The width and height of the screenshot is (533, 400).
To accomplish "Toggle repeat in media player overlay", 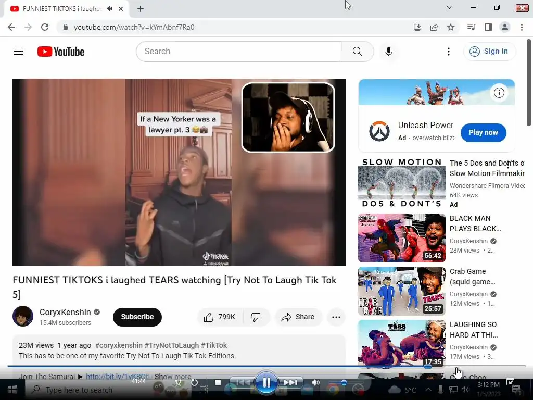I will click(x=194, y=383).
